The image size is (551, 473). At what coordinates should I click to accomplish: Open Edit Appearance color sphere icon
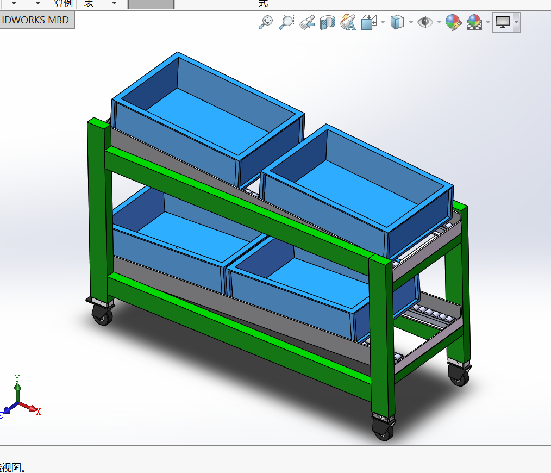pyautogui.click(x=453, y=22)
